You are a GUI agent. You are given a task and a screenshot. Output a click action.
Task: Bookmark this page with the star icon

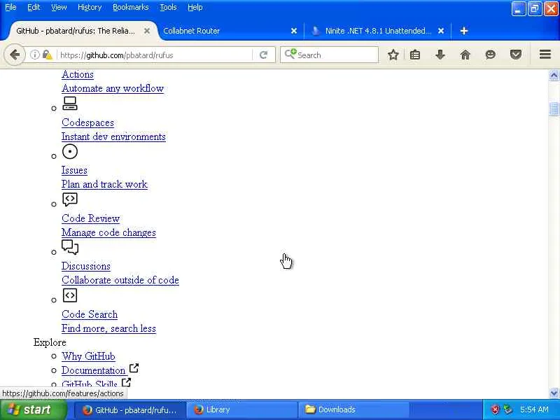tap(393, 55)
